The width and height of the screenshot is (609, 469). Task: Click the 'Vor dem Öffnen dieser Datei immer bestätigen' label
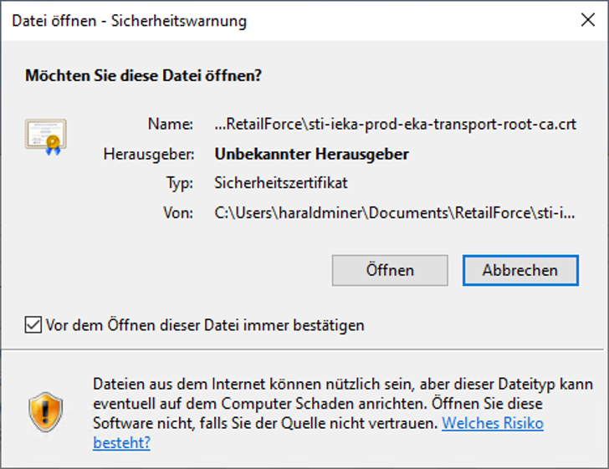(x=205, y=325)
